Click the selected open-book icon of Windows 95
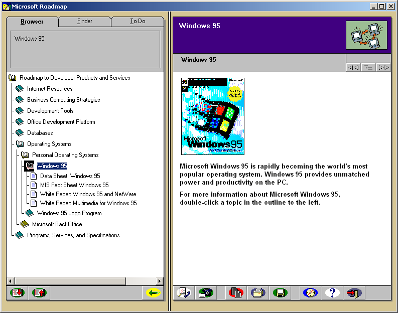 [30, 166]
